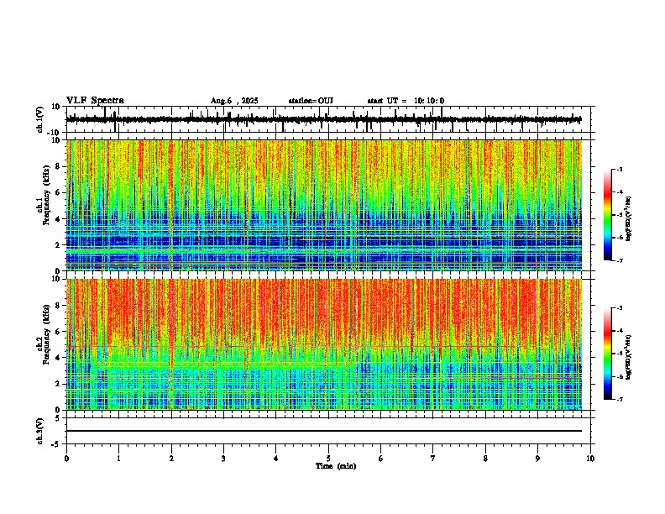Viewport: 665px width, 514px height.
Task: Click the "8" kHz tick on ch.1 frequency axis
Action: click(58, 166)
